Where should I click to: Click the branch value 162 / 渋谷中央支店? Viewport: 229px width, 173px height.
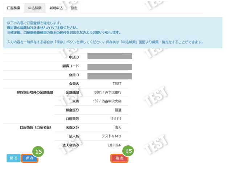coord(107,101)
